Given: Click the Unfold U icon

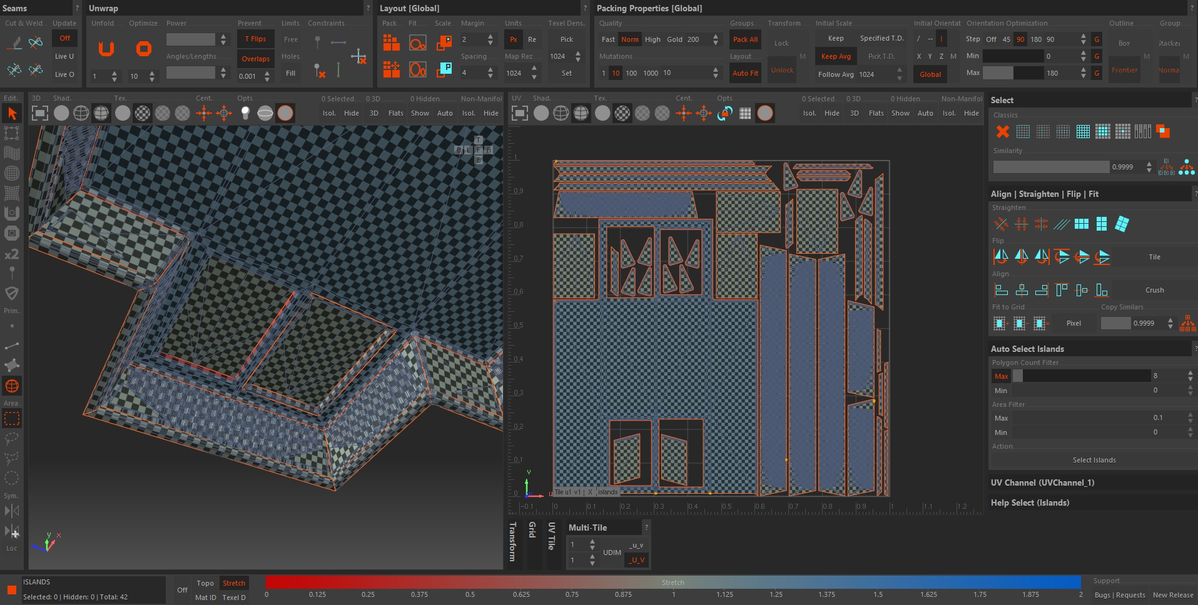Looking at the screenshot, I should click(106, 49).
